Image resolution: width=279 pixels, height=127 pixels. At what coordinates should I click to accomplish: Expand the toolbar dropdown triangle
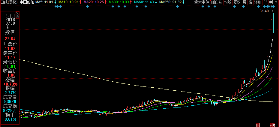point(276,2)
